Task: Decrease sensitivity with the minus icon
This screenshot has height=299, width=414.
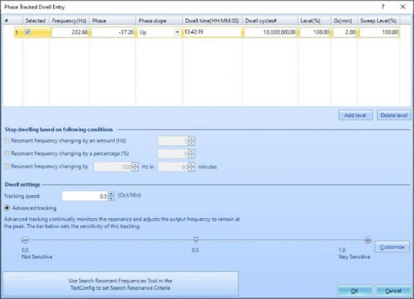Action: pos(25,240)
